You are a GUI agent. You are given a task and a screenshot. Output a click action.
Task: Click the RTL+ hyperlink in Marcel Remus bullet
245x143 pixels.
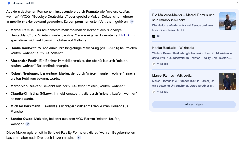pyautogui.click(x=125, y=35)
